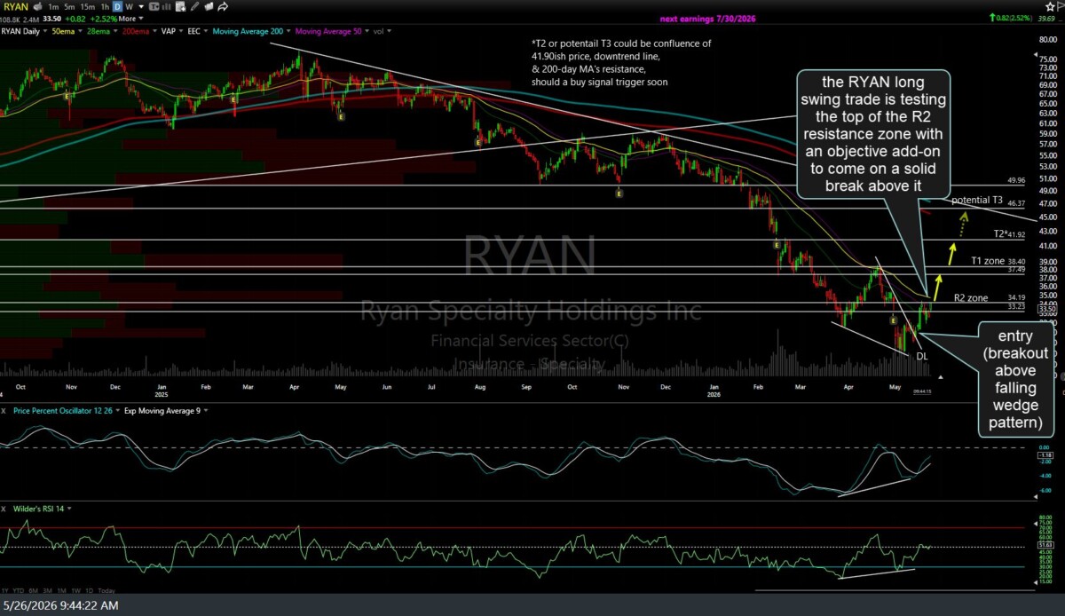Set chart range to Today
This screenshot has width=1065, height=616.
click(106, 591)
